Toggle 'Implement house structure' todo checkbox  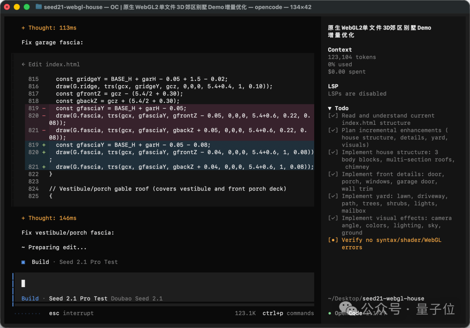[x=333, y=152]
